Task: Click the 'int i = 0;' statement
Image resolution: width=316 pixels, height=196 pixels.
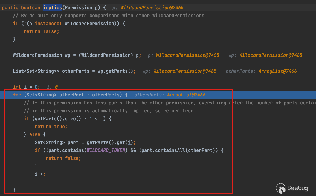Action: (x=26, y=87)
